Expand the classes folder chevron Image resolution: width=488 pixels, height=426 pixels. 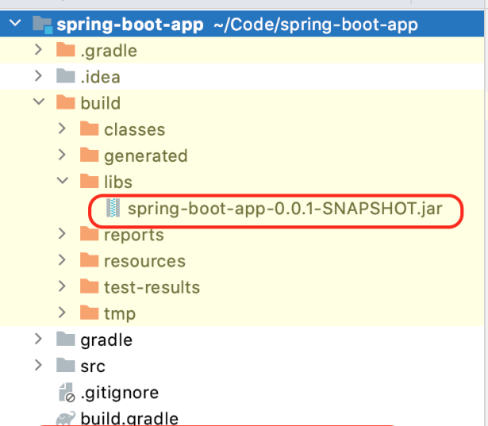point(62,129)
